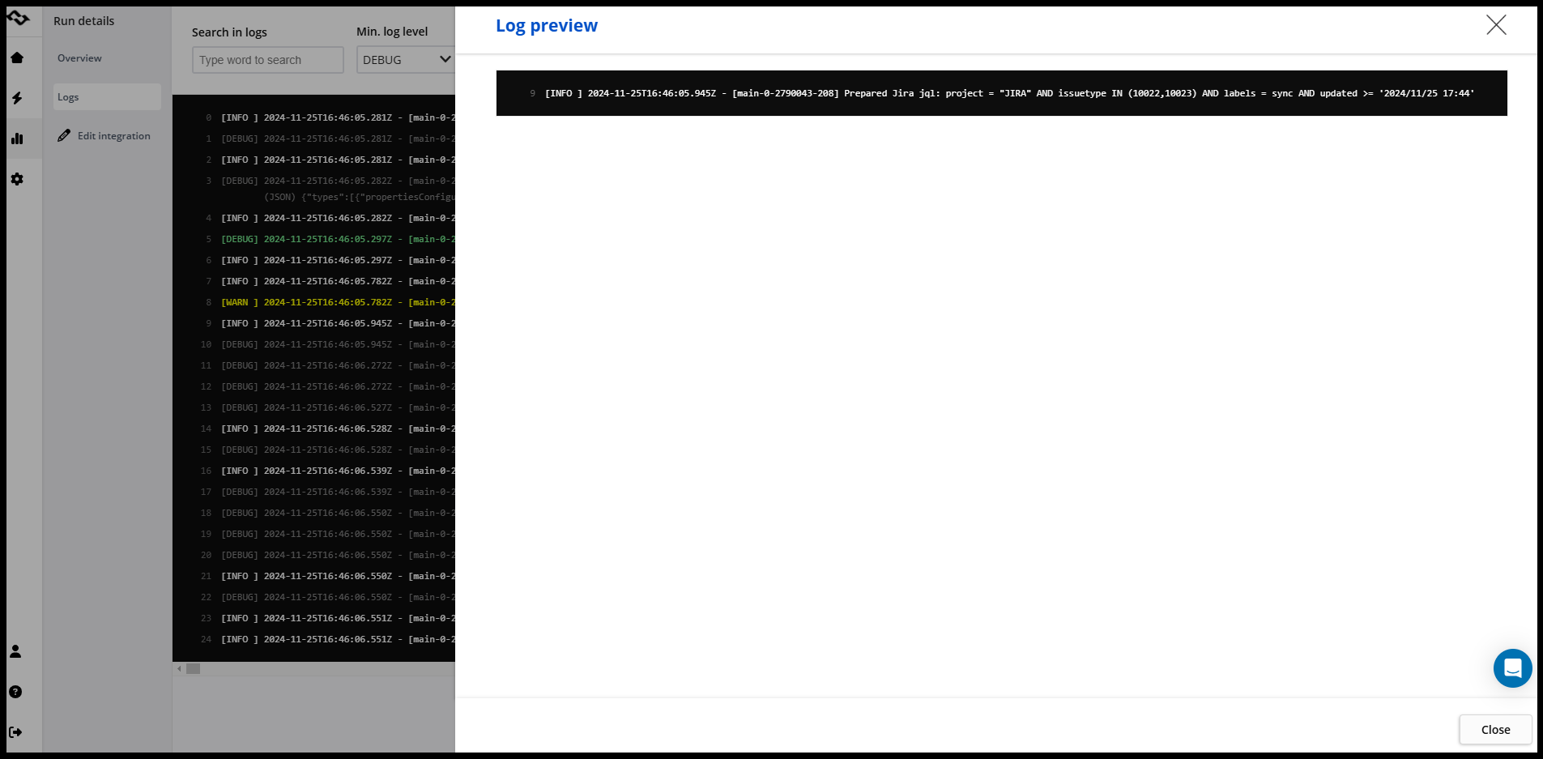This screenshot has height=759, width=1543.
Task: Open the bar chart statistics icon
Action: (x=17, y=139)
